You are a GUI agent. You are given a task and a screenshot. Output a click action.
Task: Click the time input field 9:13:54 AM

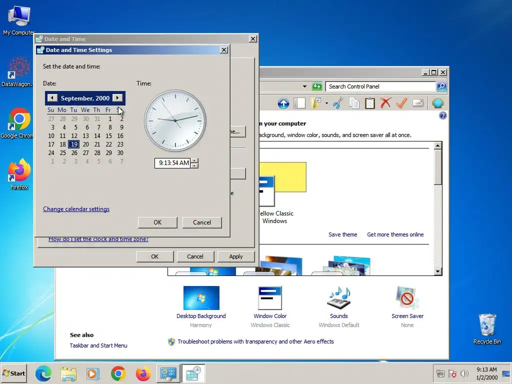point(172,163)
